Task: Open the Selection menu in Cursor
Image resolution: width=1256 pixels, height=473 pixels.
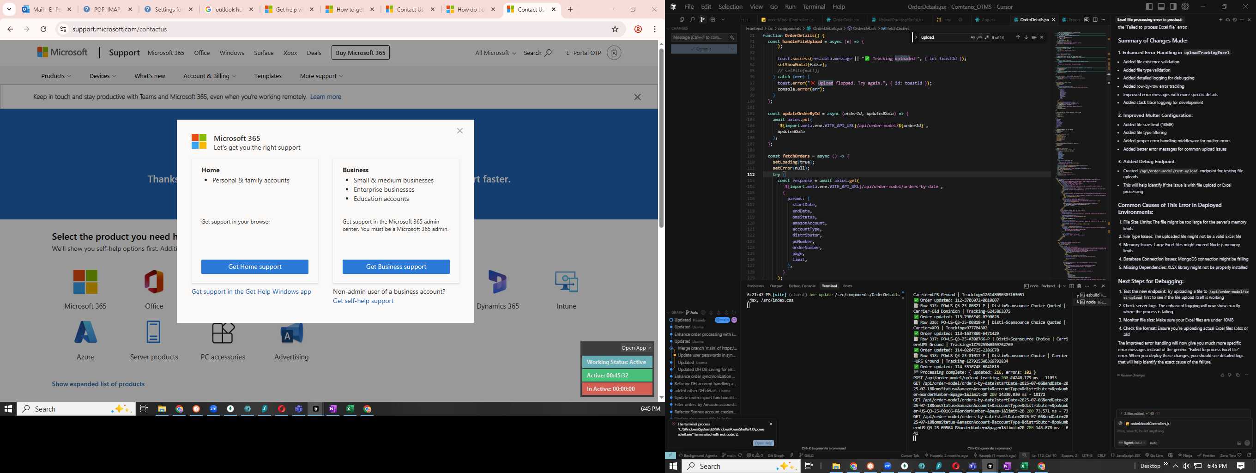Action: coord(731,7)
